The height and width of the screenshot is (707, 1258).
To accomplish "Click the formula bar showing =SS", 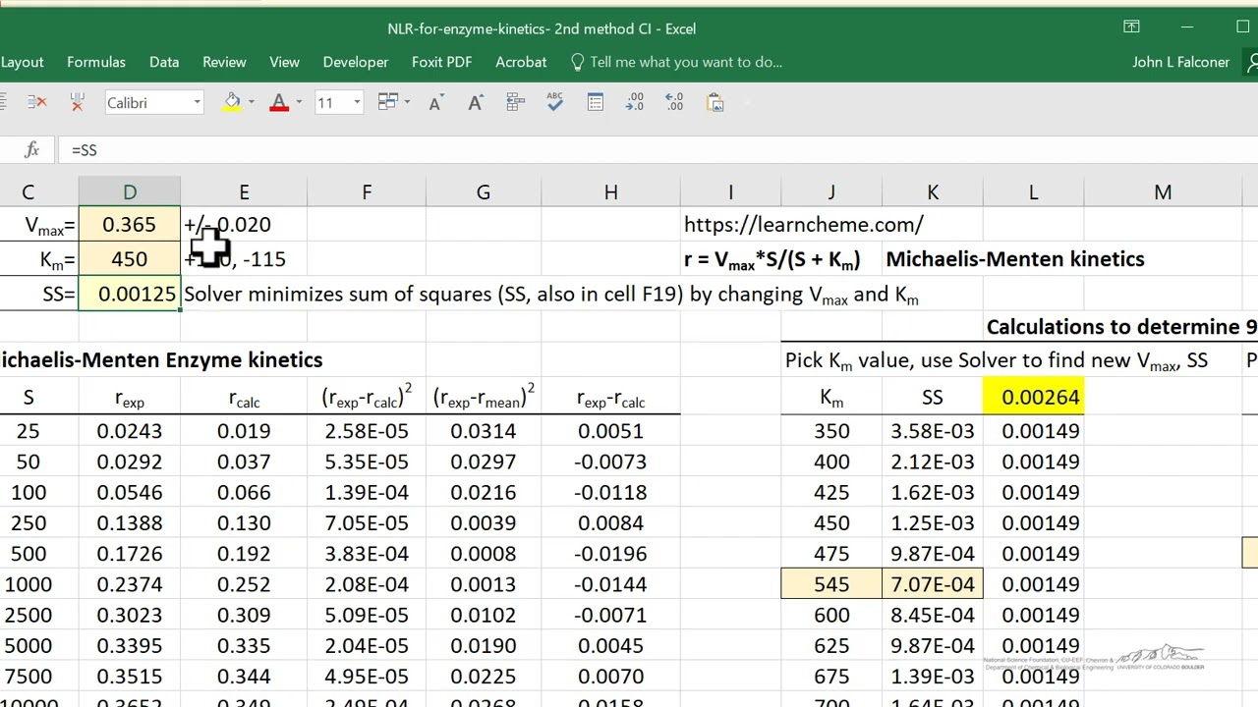I will point(658,149).
